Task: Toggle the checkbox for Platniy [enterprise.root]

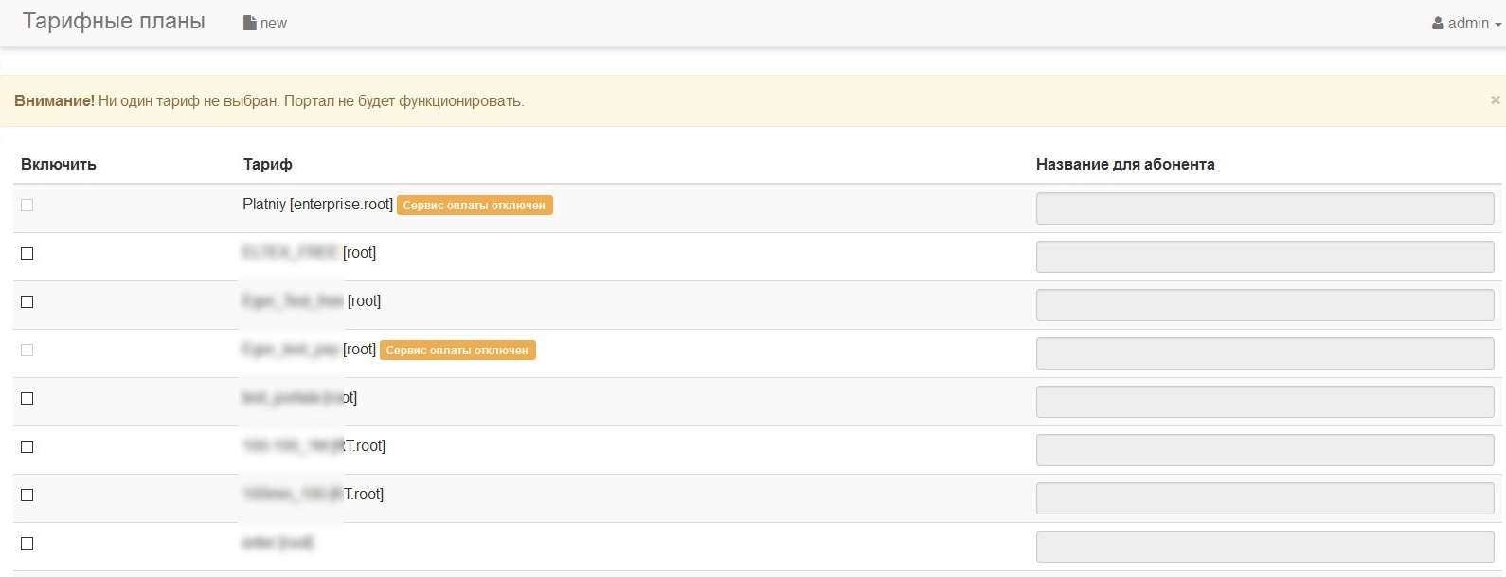Action: pos(27,206)
